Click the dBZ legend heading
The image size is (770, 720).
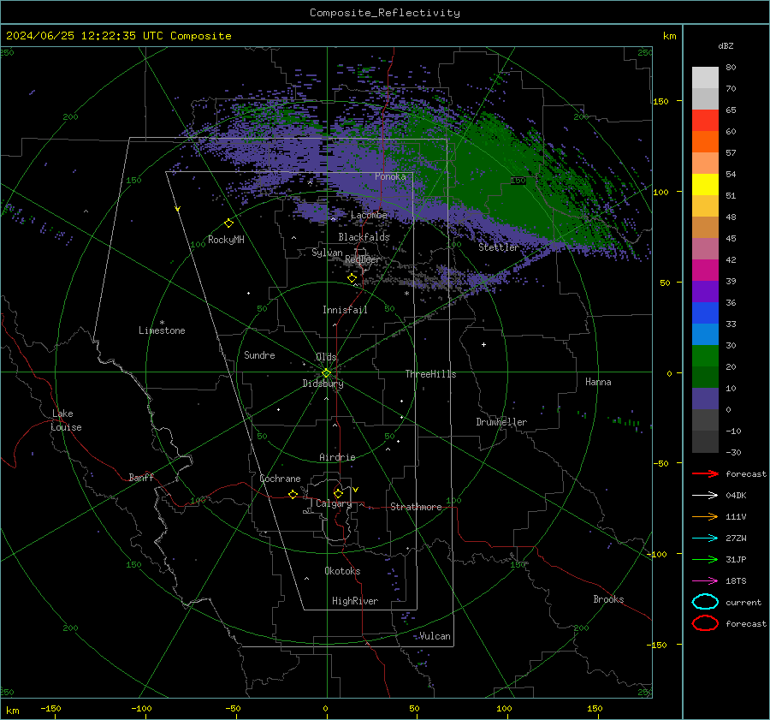[x=726, y=46]
